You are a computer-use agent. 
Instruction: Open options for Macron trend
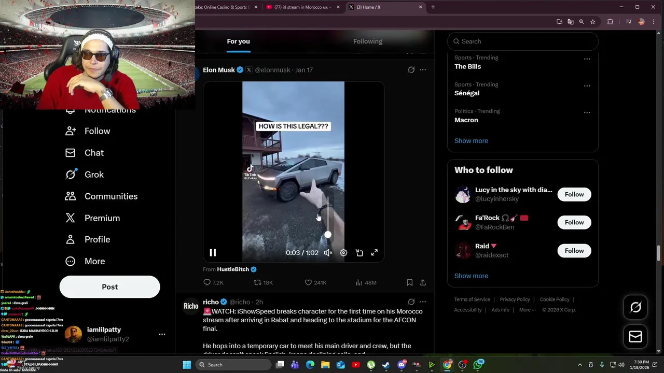pyautogui.click(x=587, y=112)
